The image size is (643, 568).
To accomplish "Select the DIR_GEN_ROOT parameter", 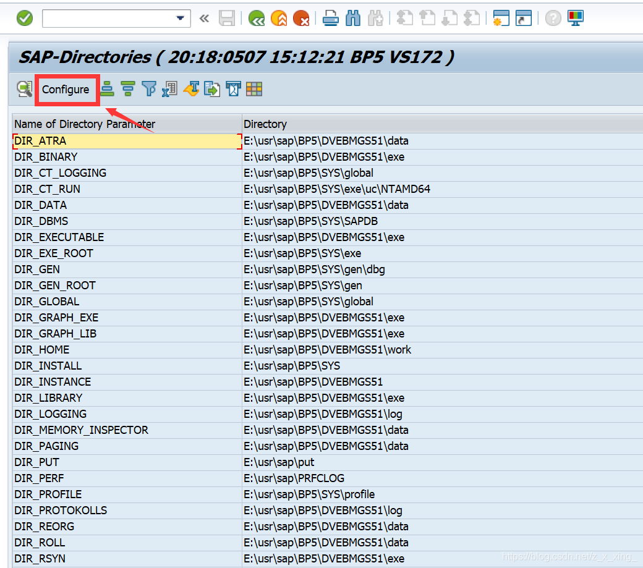I will (x=127, y=285).
